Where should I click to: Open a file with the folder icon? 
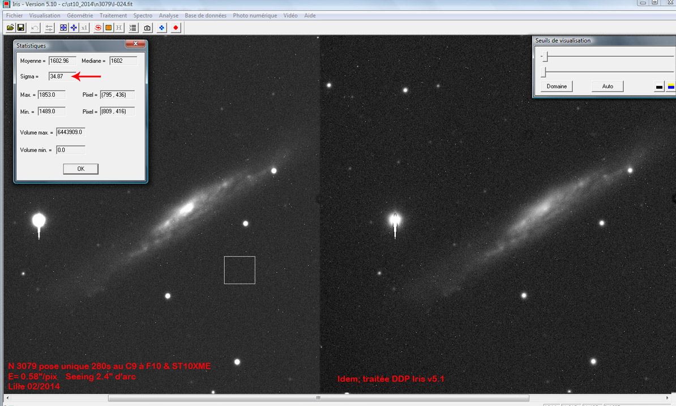(x=10, y=28)
